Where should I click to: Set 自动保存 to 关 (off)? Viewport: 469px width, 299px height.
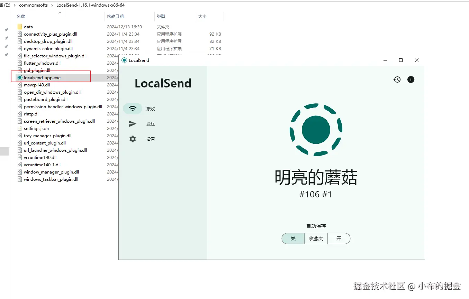pos(293,239)
